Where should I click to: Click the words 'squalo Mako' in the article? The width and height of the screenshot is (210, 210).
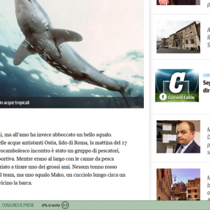click(x=50, y=175)
